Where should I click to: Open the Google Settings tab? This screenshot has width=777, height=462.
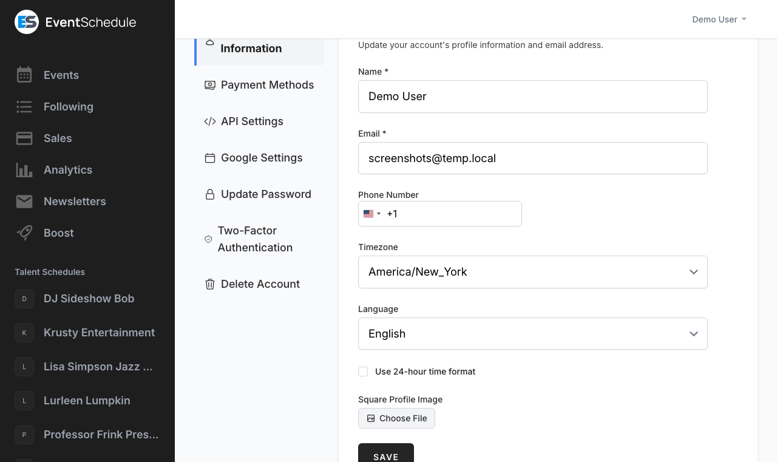pos(262,158)
